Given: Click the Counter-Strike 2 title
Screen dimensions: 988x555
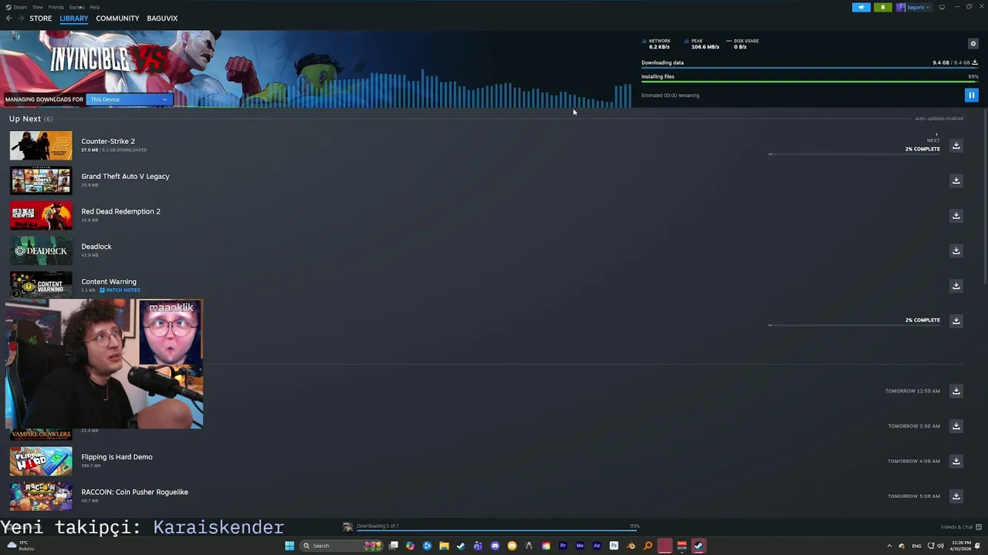Looking at the screenshot, I should click(108, 141).
